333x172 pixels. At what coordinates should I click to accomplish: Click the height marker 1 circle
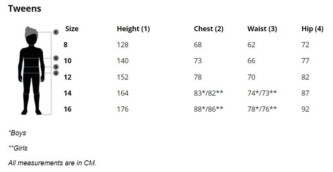[x=56, y=32]
